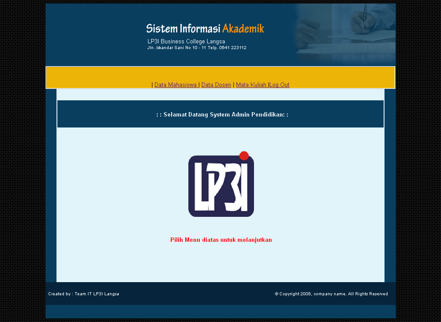
Task: Click the red Pilih Menu diatas text
Action: 221,240
